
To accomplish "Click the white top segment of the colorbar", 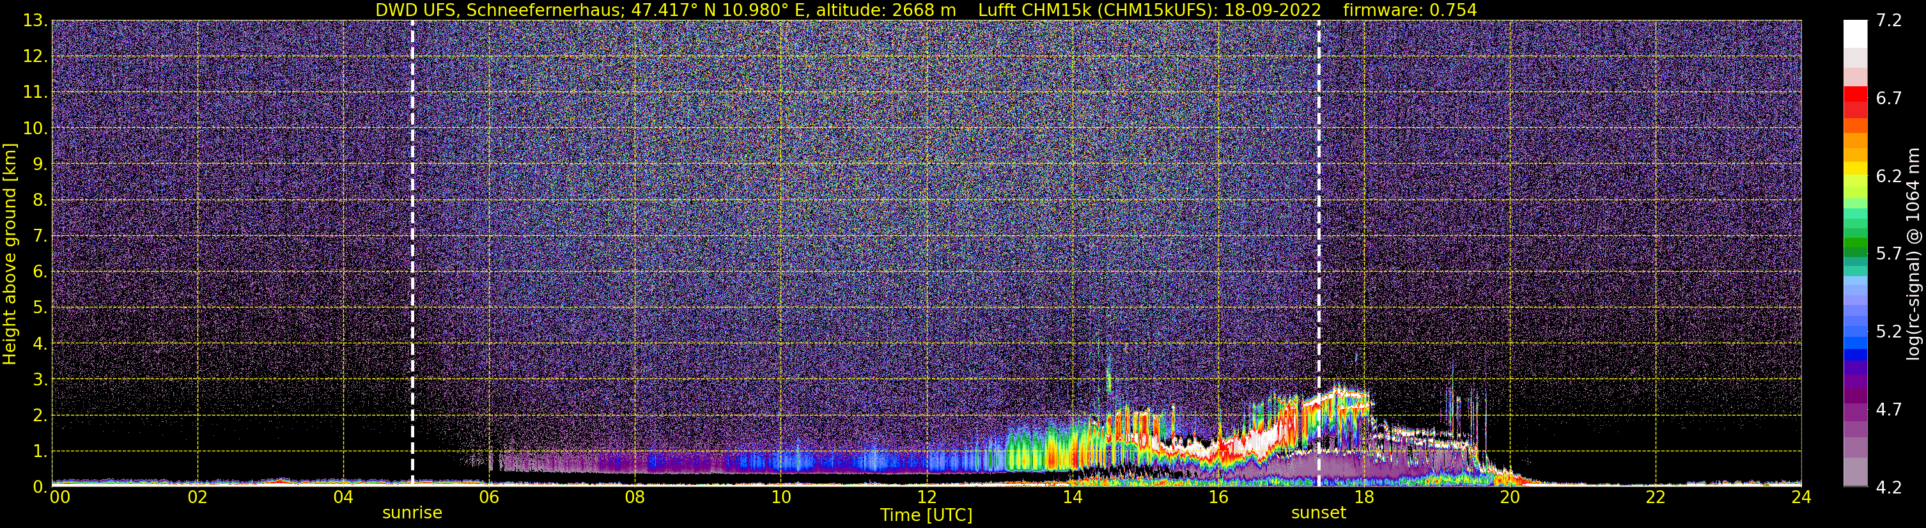I will coord(1855,34).
